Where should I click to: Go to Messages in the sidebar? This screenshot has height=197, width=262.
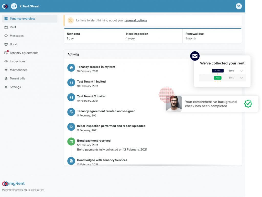17,36
